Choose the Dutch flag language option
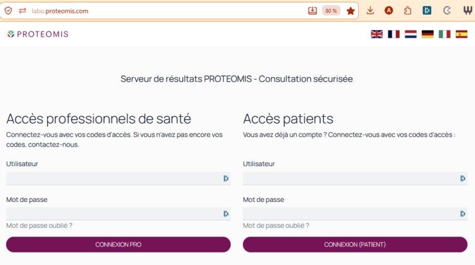475x265 pixels. [411, 35]
